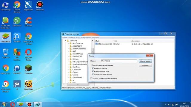
Task: Toggle the значения параметров checkbox
Action: 93,74
